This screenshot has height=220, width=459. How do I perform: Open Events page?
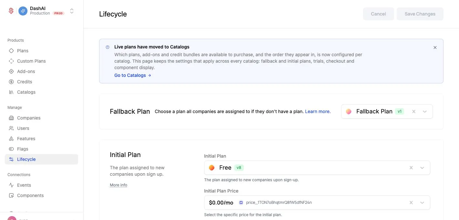pyautogui.click(x=41, y=185)
